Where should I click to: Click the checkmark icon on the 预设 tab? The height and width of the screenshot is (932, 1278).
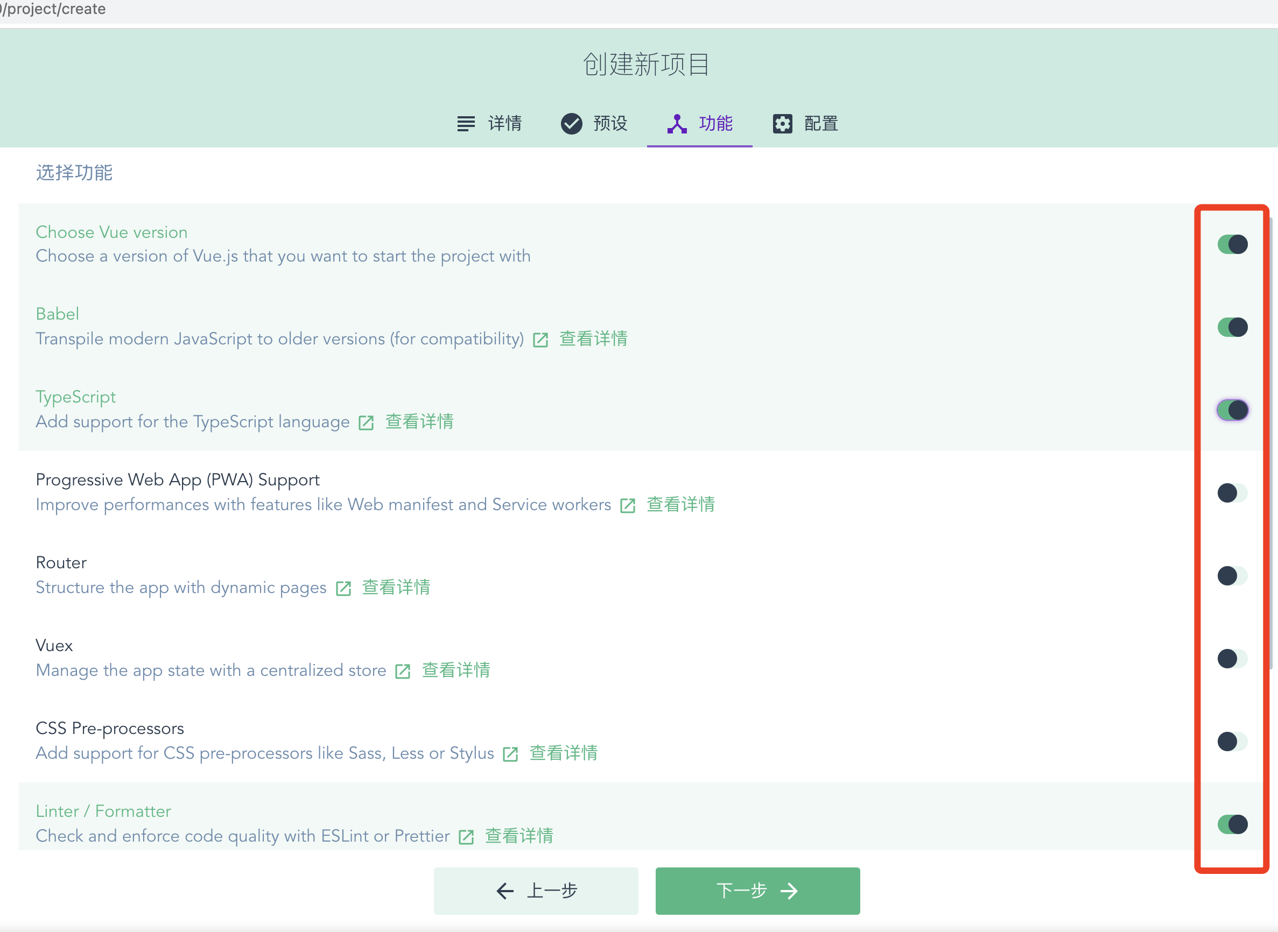coord(571,124)
